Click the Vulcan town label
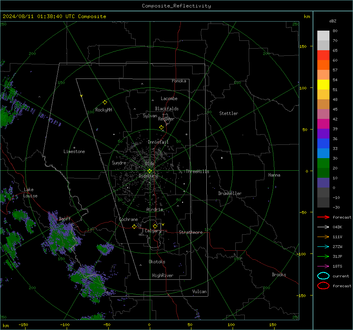 coord(200,292)
